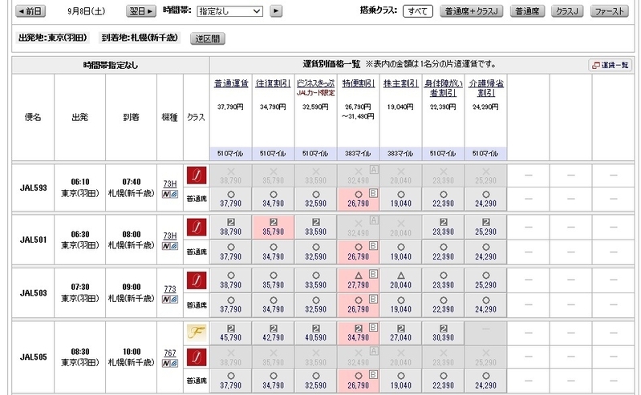
Task: Select JAL503 Class J 株主割引 20,040 fare
Action: click(x=400, y=280)
